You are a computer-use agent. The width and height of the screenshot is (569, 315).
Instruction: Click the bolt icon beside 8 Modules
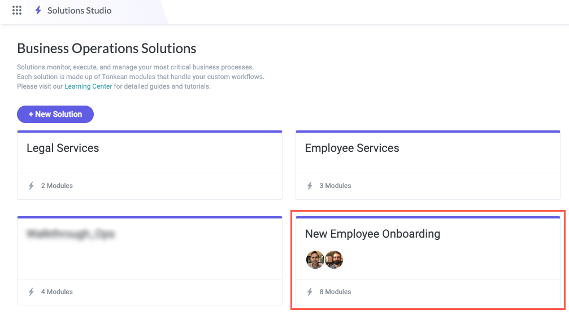pos(310,292)
